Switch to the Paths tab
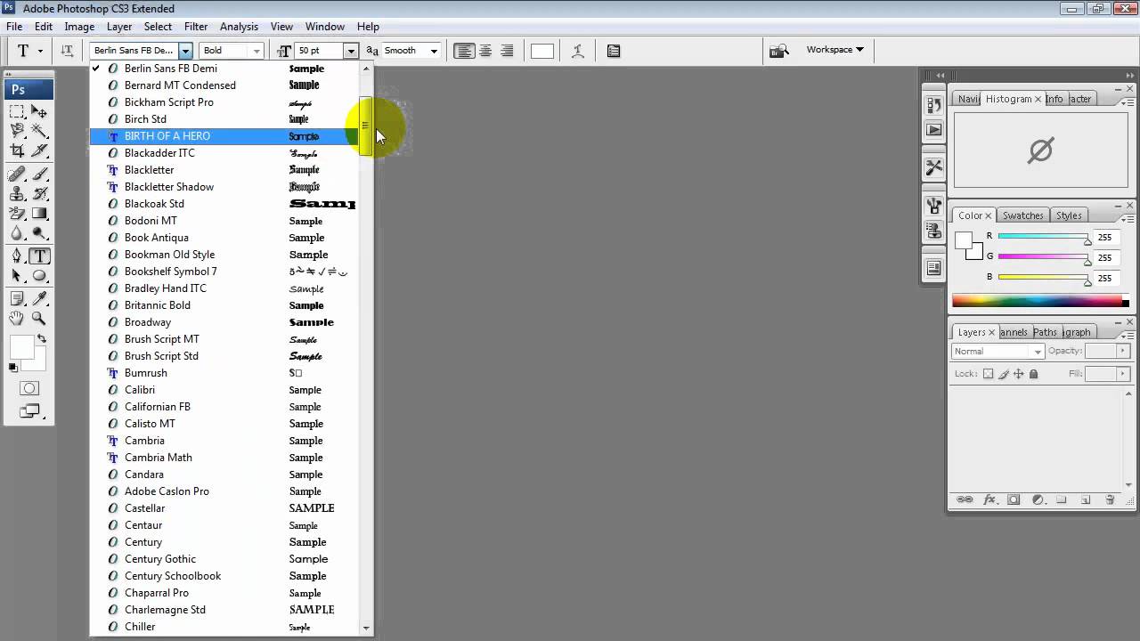The image size is (1140, 641). [x=1045, y=332]
